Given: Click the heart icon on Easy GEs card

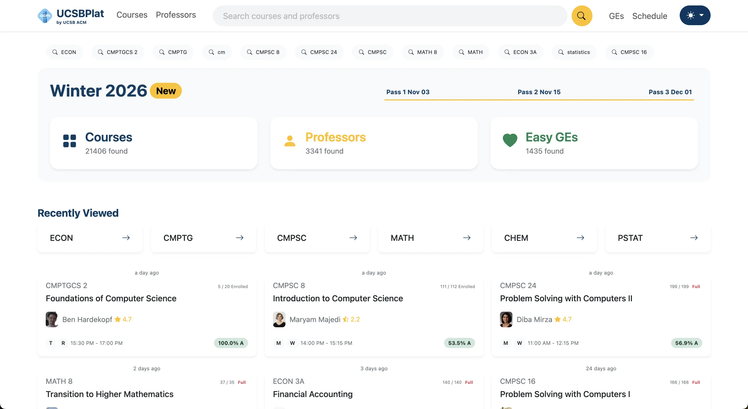Looking at the screenshot, I should [510, 140].
